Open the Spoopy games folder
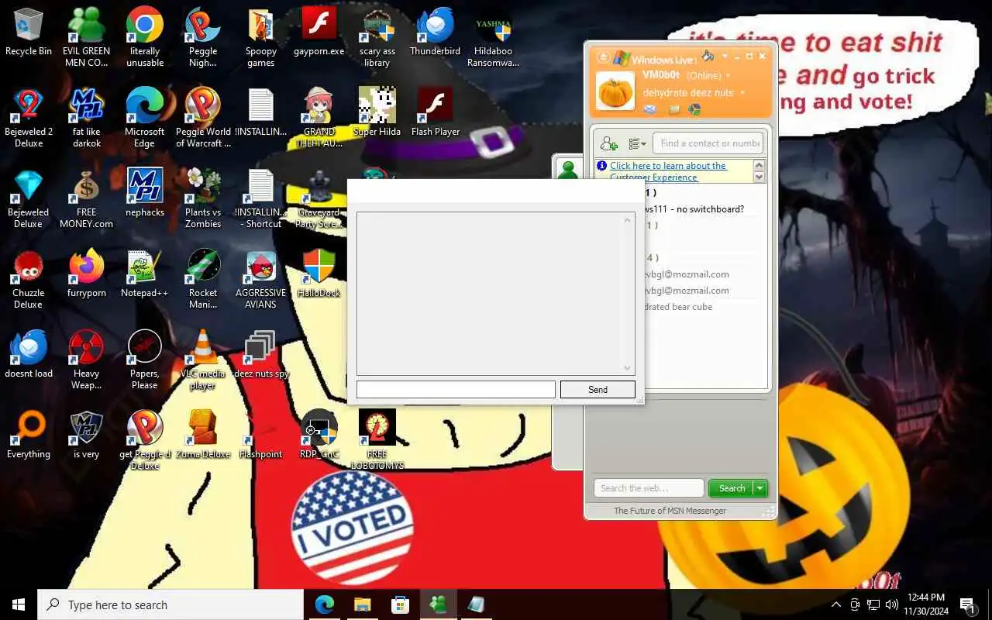This screenshot has width=992, height=620. [261, 37]
